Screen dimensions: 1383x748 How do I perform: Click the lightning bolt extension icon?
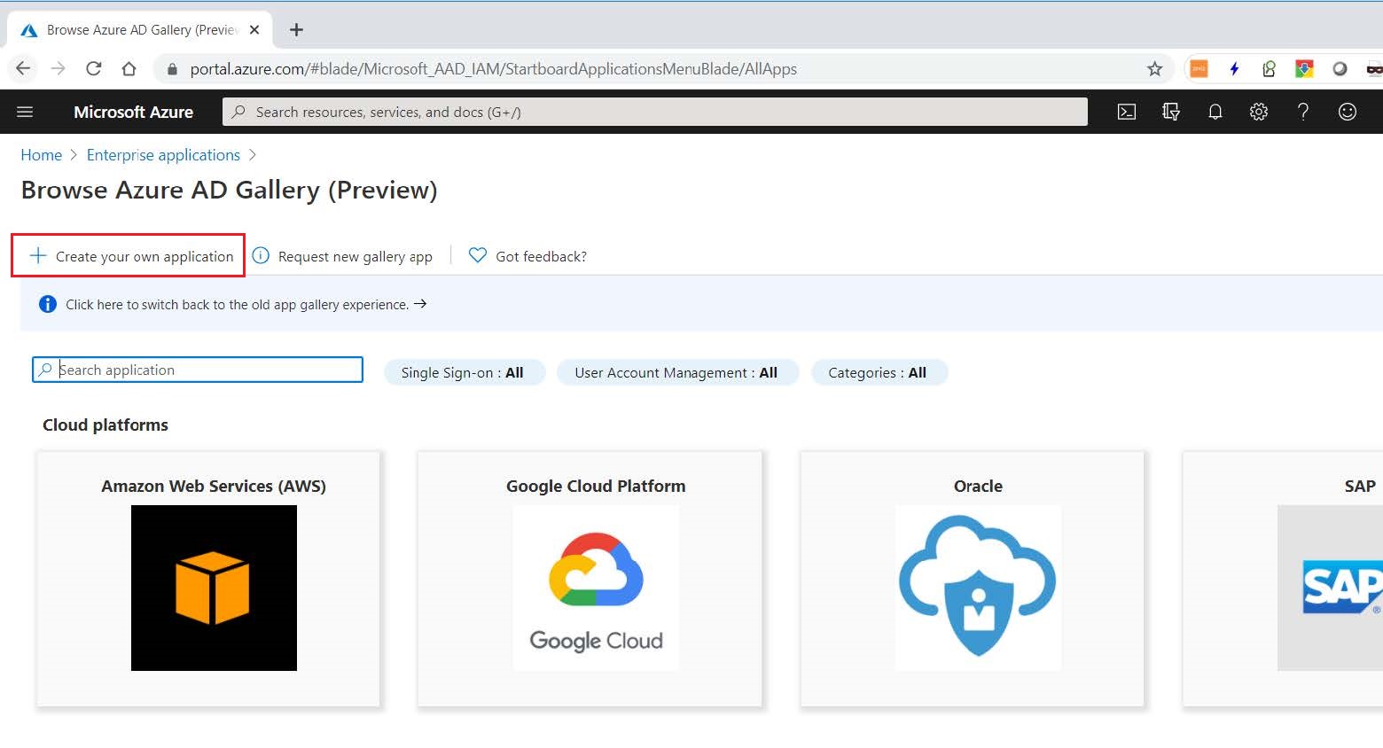[x=1234, y=68]
